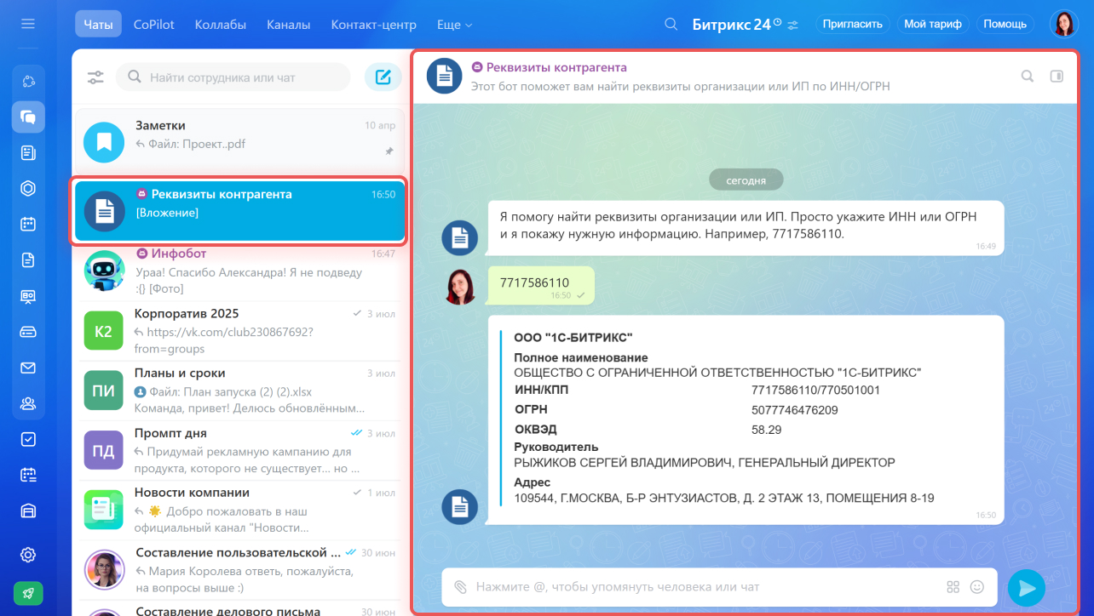Click the address line 109544, Г.МОСКВА
Viewport: 1094px width, 616px height.
724,498
